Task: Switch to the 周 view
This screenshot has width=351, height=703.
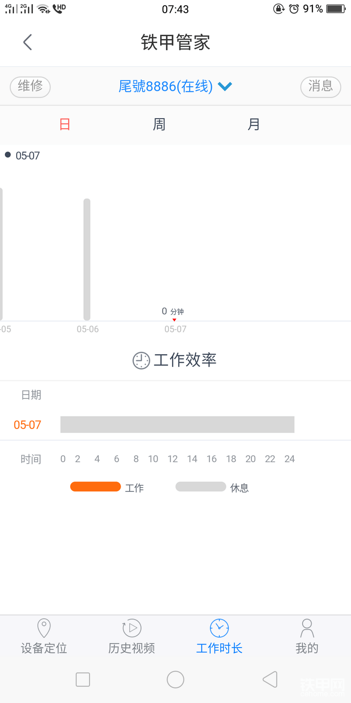Action: [159, 124]
